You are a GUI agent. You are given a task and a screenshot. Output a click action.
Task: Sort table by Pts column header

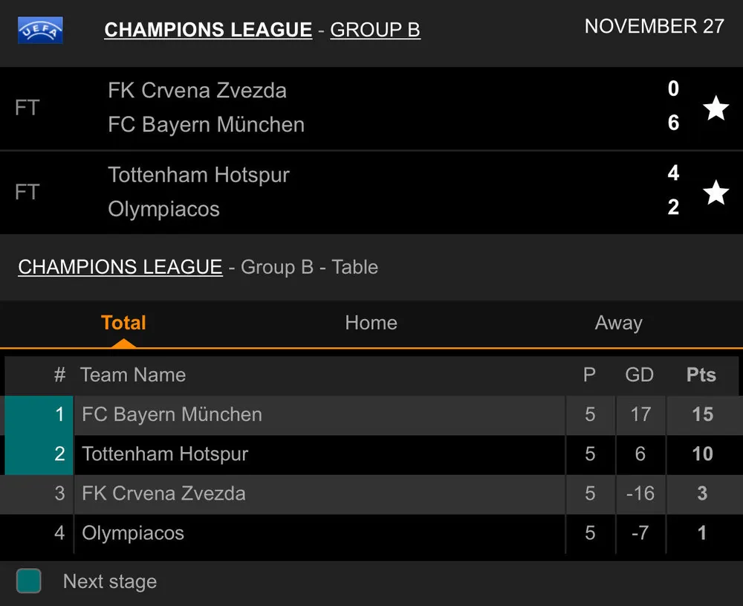(x=701, y=375)
